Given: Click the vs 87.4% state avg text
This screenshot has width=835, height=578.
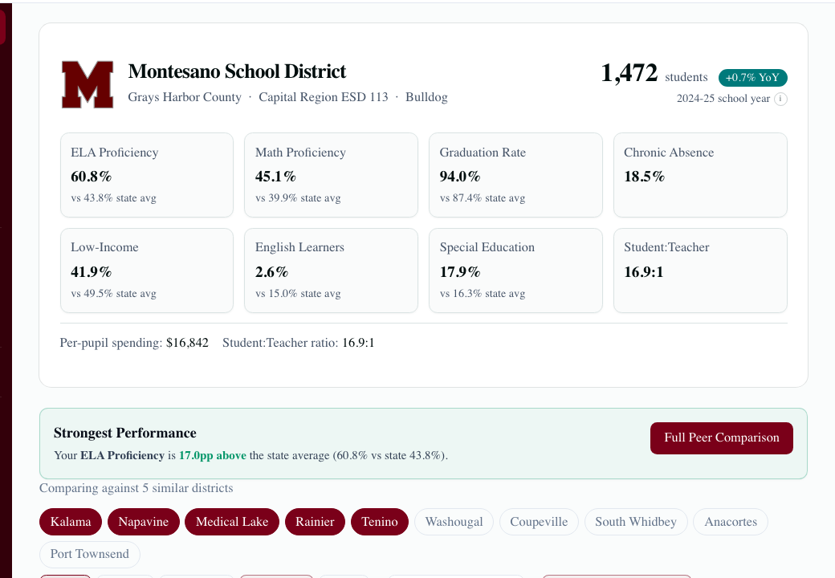Looking at the screenshot, I should (483, 198).
